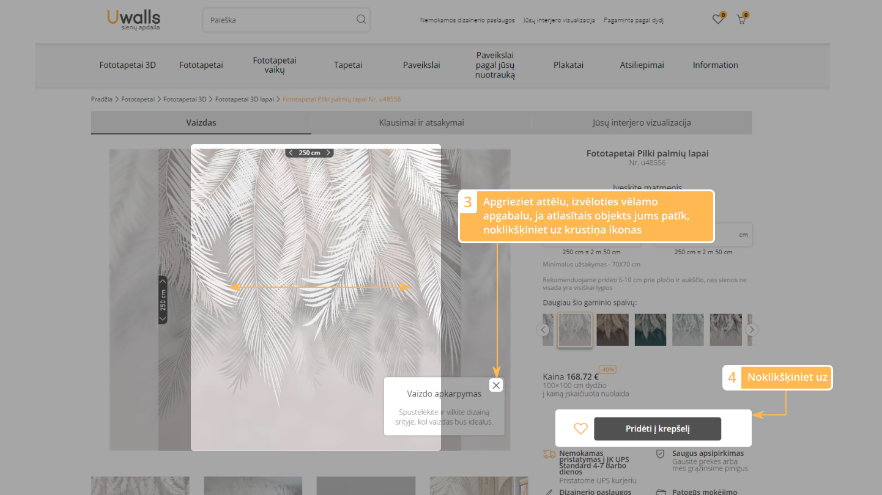Open Nemokamos dizainerio paslaugos link
The image size is (882, 495).
click(467, 20)
